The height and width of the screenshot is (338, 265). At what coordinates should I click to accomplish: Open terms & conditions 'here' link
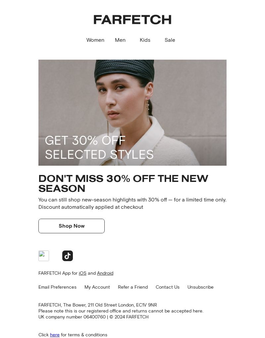coord(55,335)
